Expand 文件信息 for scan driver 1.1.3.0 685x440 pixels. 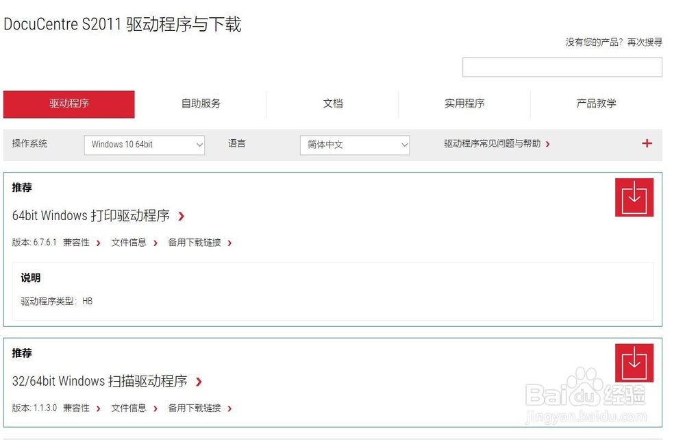point(134,408)
